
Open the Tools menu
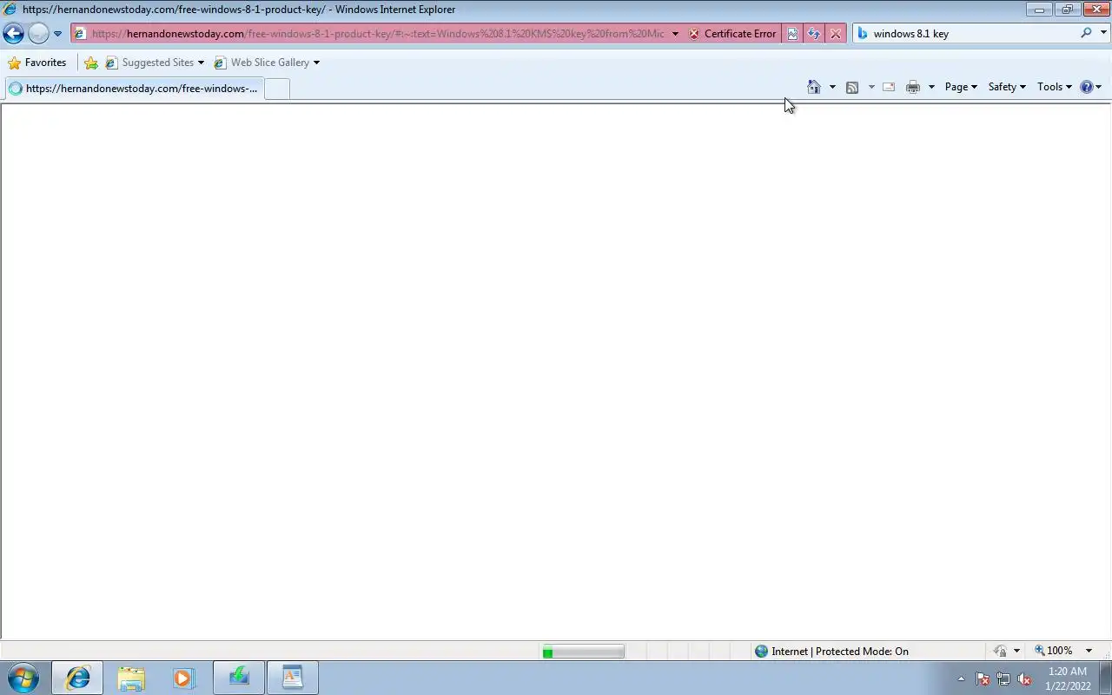coord(1055,87)
